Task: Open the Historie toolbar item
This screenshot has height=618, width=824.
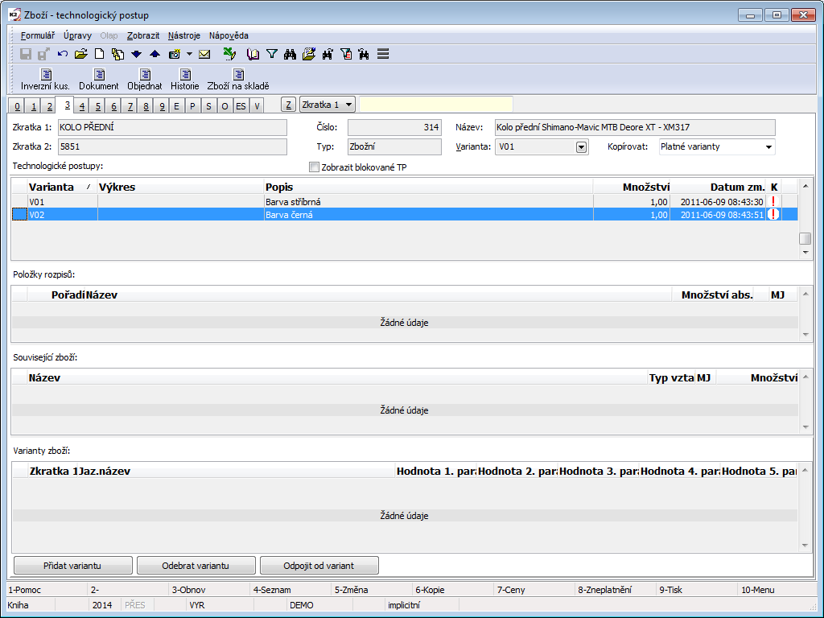Action: (184, 80)
